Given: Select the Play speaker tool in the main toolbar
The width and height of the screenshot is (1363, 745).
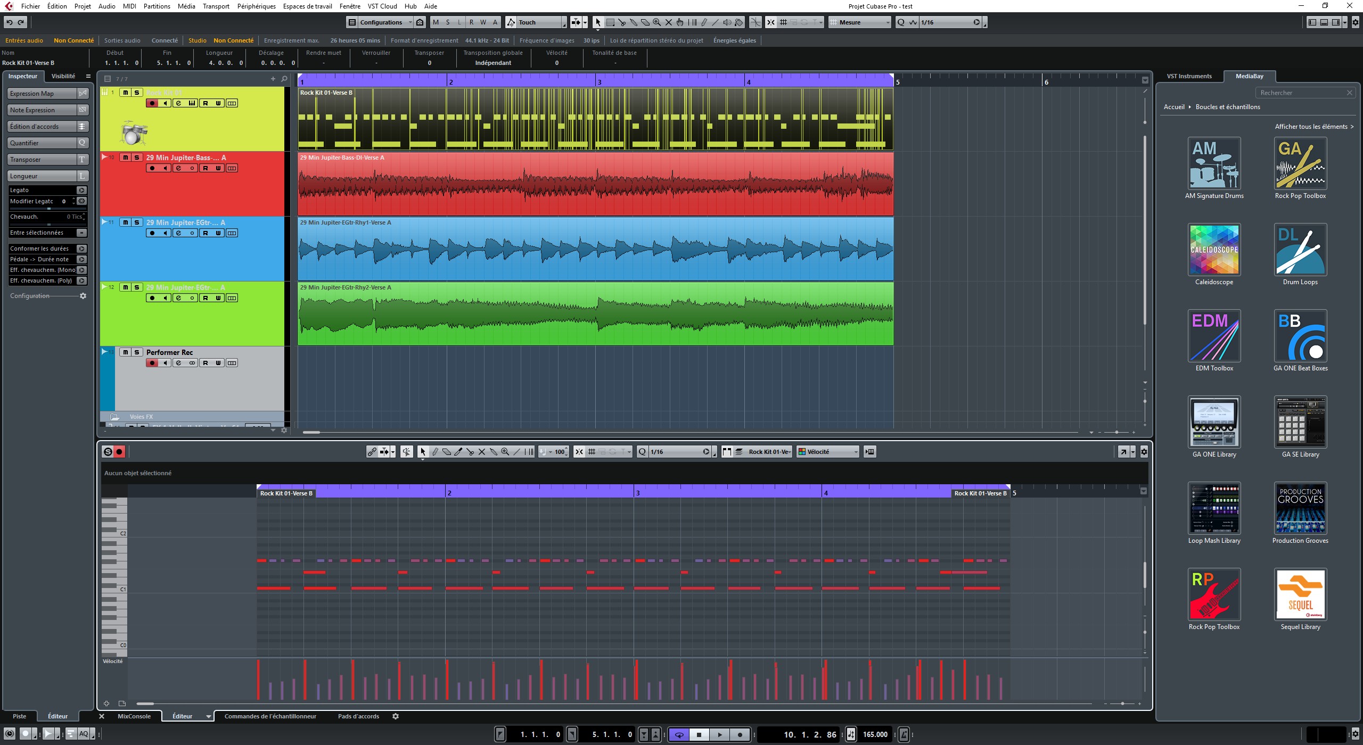Looking at the screenshot, I should click(x=727, y=22).
